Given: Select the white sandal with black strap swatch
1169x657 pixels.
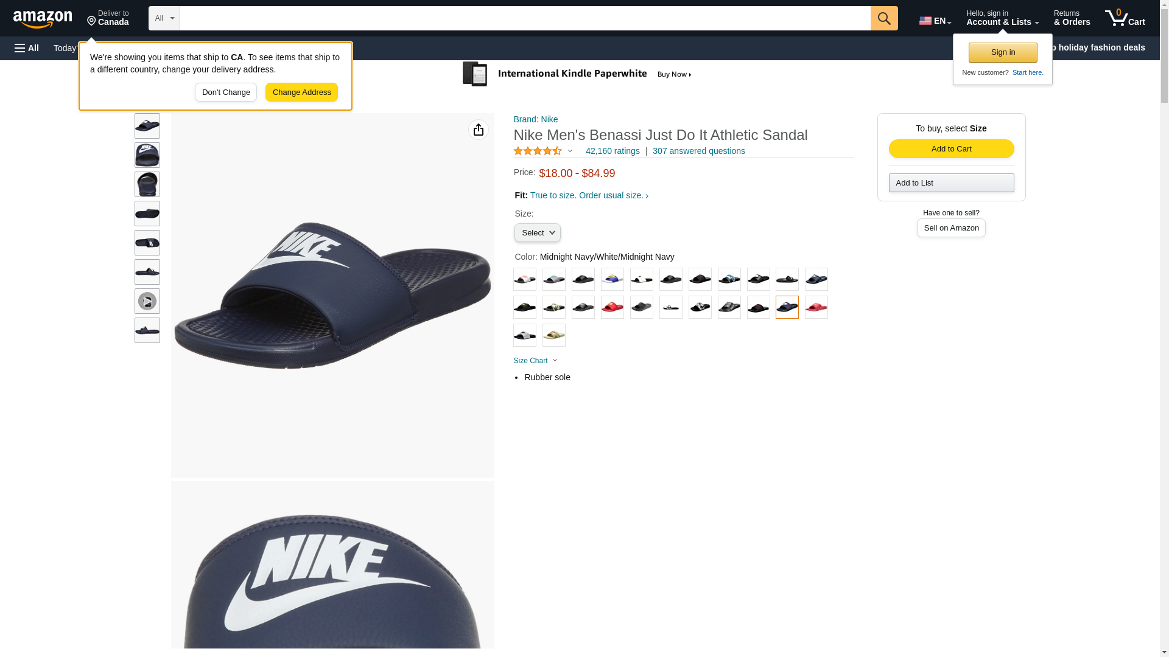Looking at the screenshot, I should [642, 279].
